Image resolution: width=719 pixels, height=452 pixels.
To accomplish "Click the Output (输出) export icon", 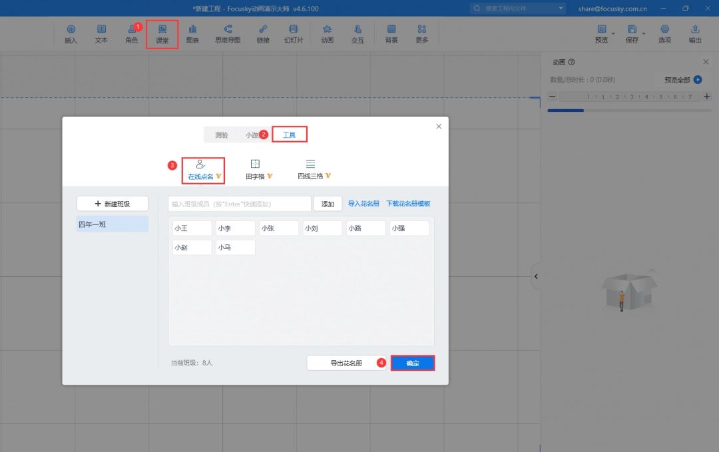I will coord(695,34).
